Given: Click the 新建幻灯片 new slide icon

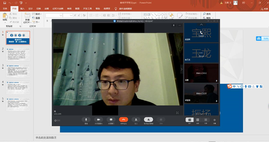Looking at the screenshot, I should point(27,16).
